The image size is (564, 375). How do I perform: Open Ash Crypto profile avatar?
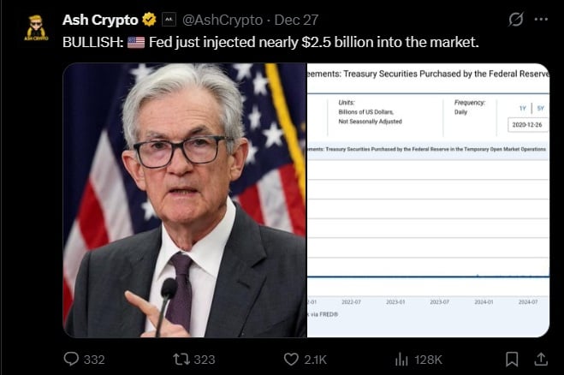click(37, 28)
